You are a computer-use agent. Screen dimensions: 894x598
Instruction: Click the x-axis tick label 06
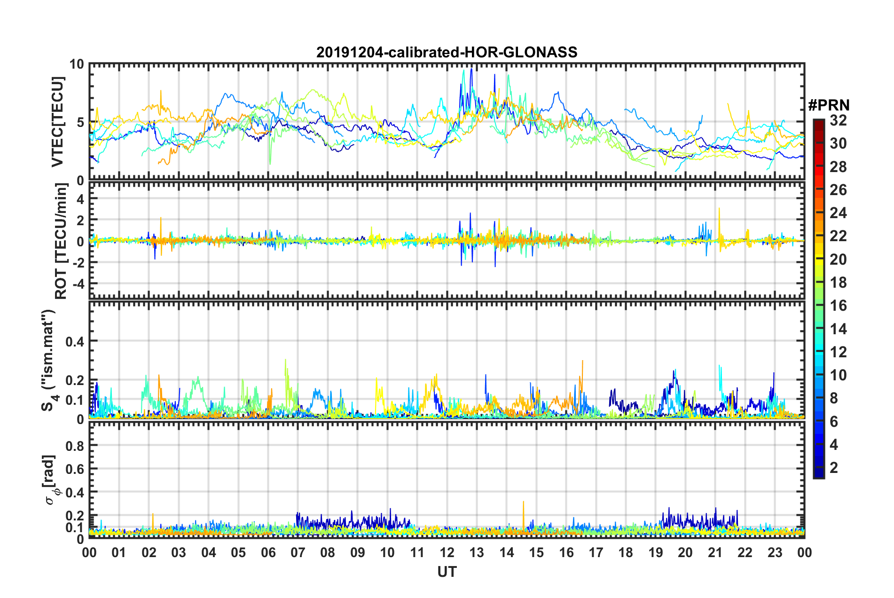268,552
